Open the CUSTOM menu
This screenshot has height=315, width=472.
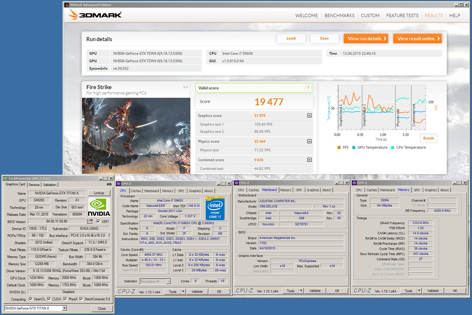[x=370, y=15]
